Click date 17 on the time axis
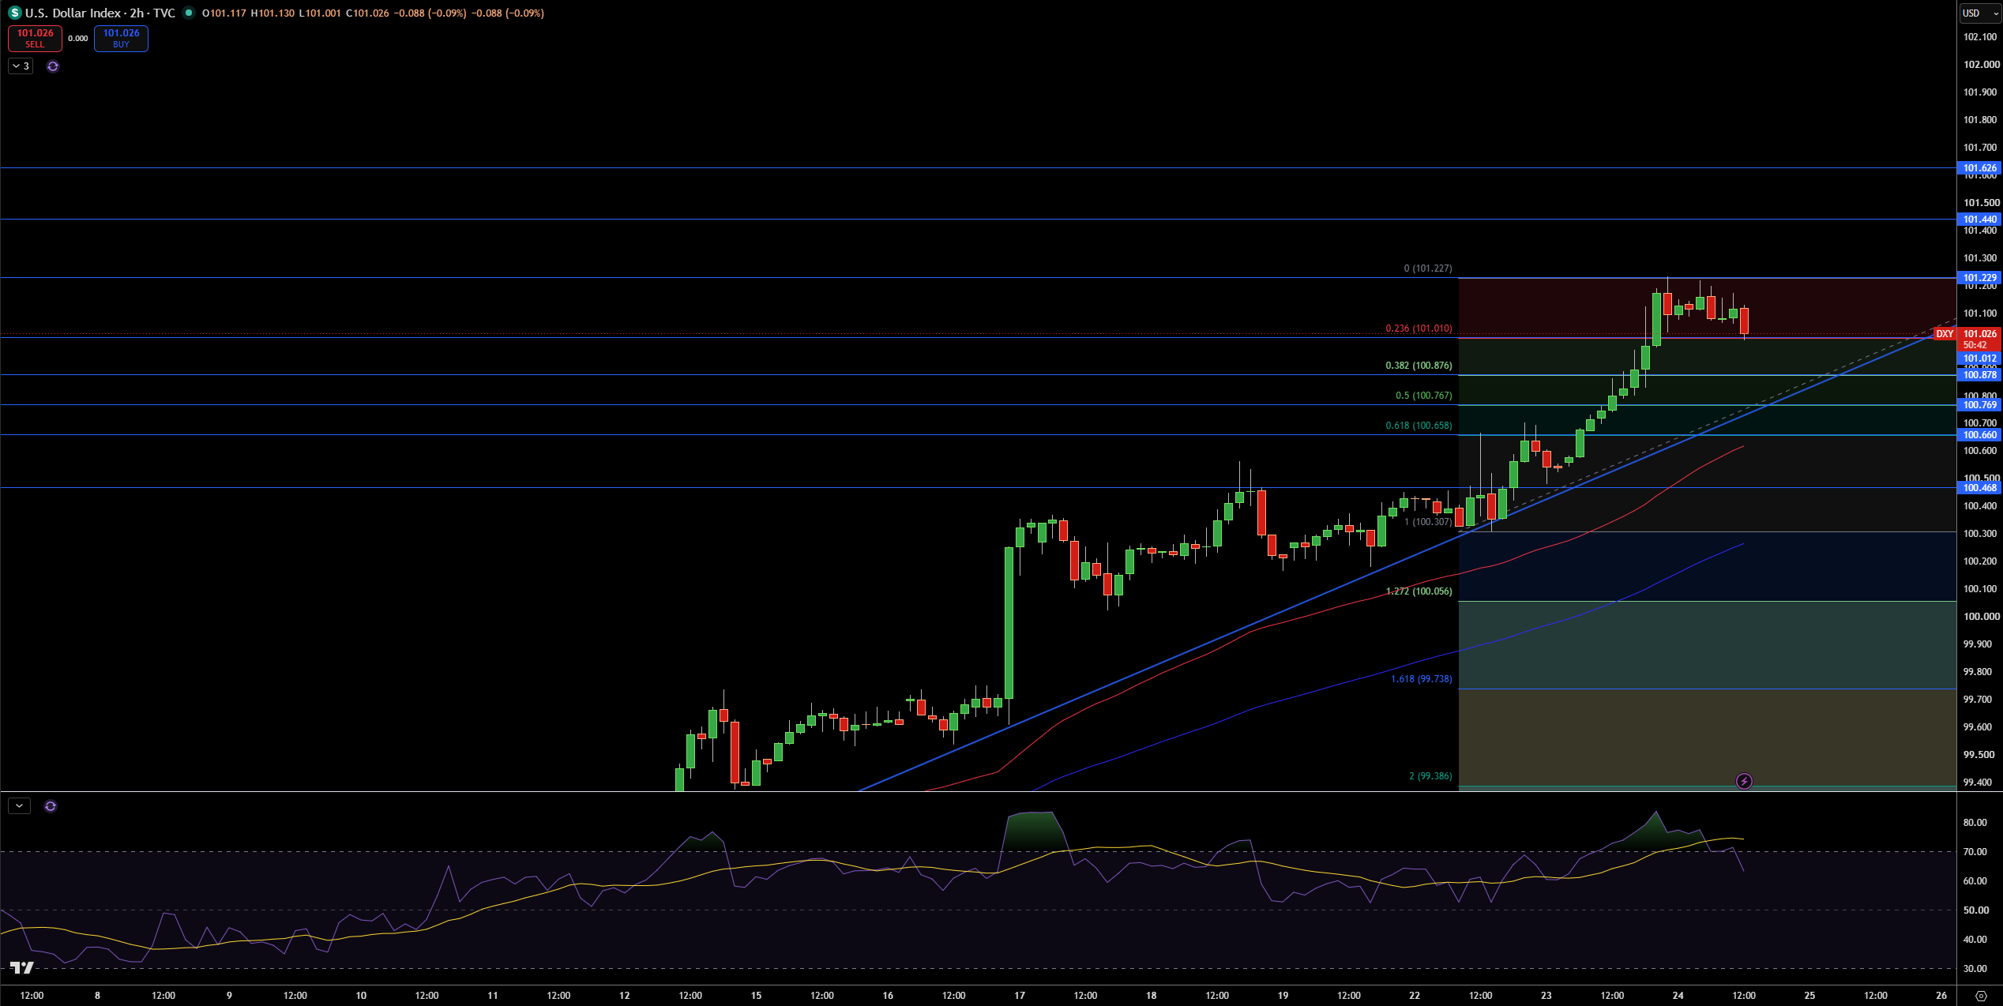2003x1006 pixels. tap(1020, 996)
